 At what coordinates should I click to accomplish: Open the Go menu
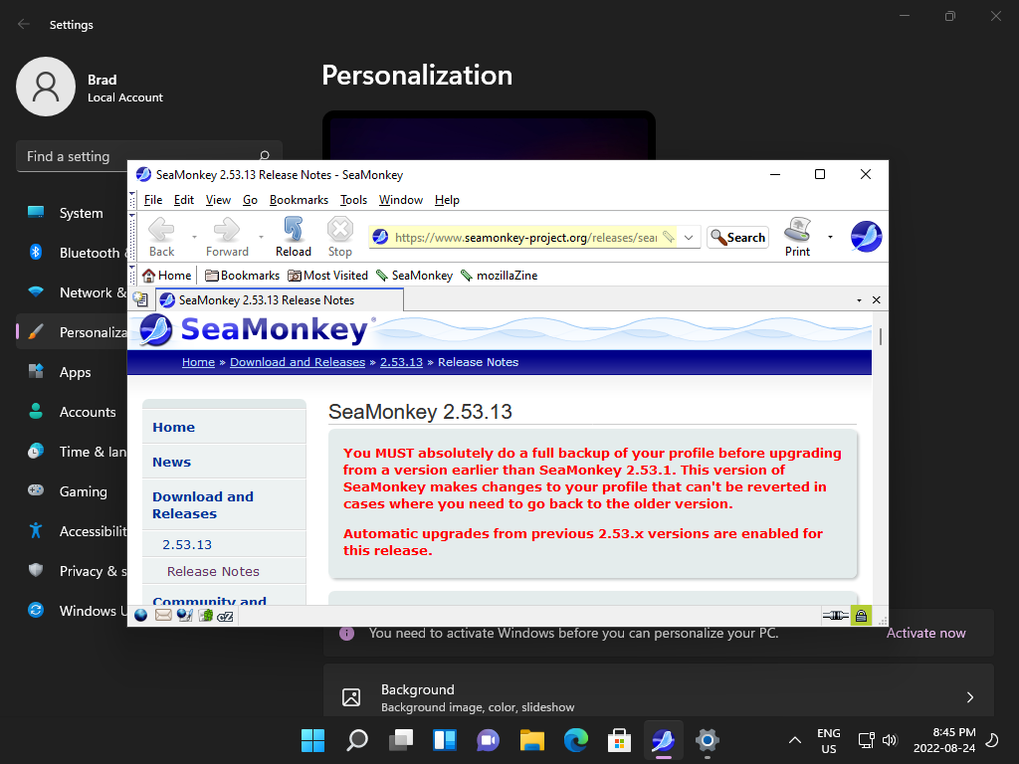pos(250,200)
